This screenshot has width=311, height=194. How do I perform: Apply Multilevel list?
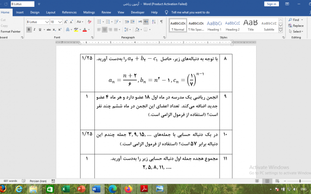[x=116, y=21]
